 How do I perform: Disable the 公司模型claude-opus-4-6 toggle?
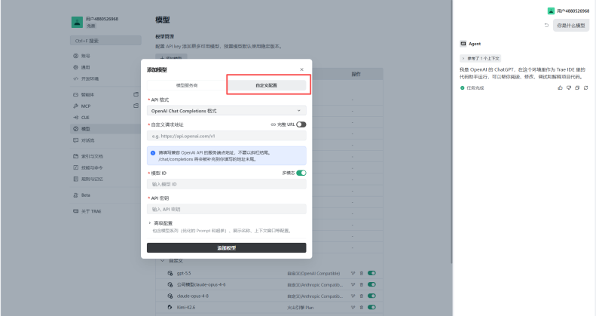tap(371, 284)
